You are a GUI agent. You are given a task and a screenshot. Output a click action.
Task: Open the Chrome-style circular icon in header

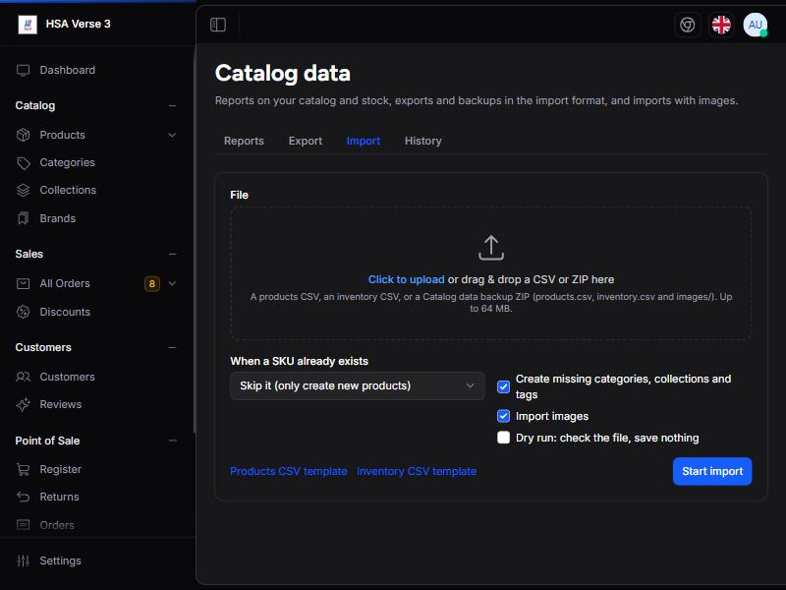(x=687, y=25)
